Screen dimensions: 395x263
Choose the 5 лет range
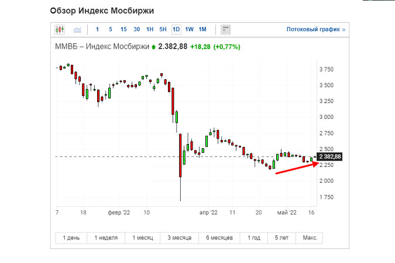point(281,238)
